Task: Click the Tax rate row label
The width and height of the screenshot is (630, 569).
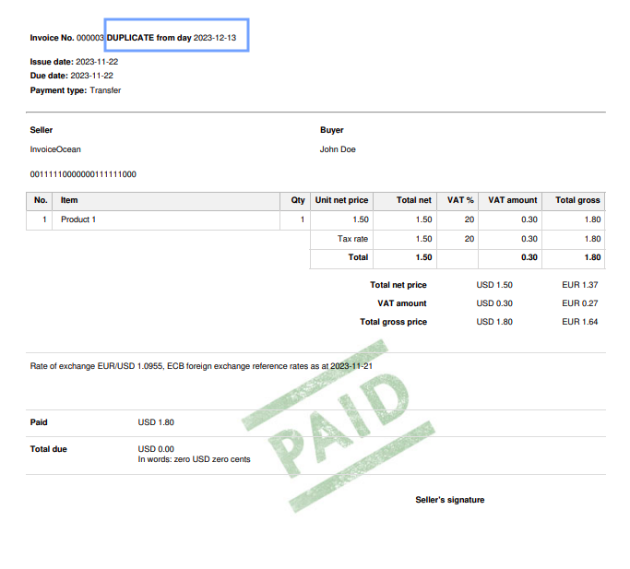Action: tap(352, 239)
